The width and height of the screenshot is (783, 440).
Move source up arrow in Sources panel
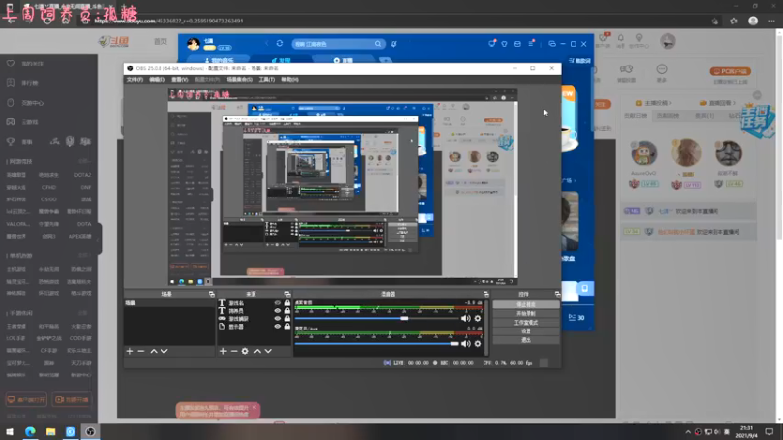257,351
